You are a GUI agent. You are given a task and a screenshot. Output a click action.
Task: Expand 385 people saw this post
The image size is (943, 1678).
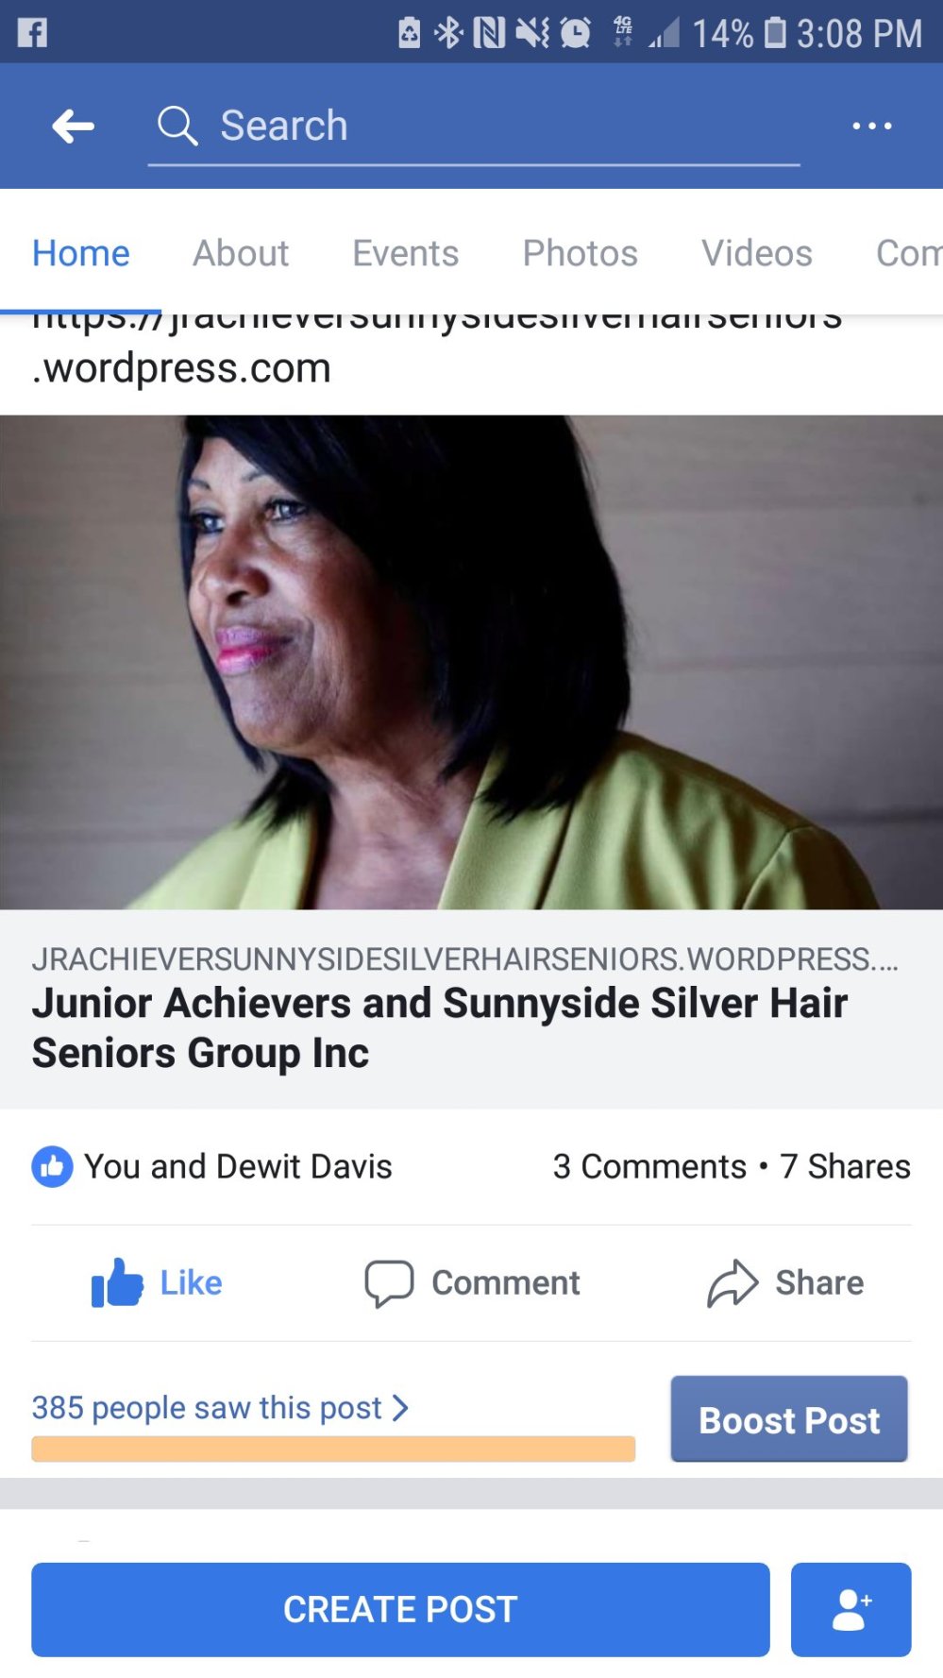(x=220, y=1407)
